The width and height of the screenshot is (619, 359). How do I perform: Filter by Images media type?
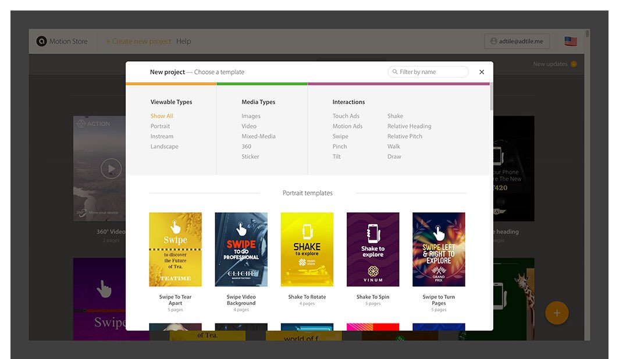[251, 116]
